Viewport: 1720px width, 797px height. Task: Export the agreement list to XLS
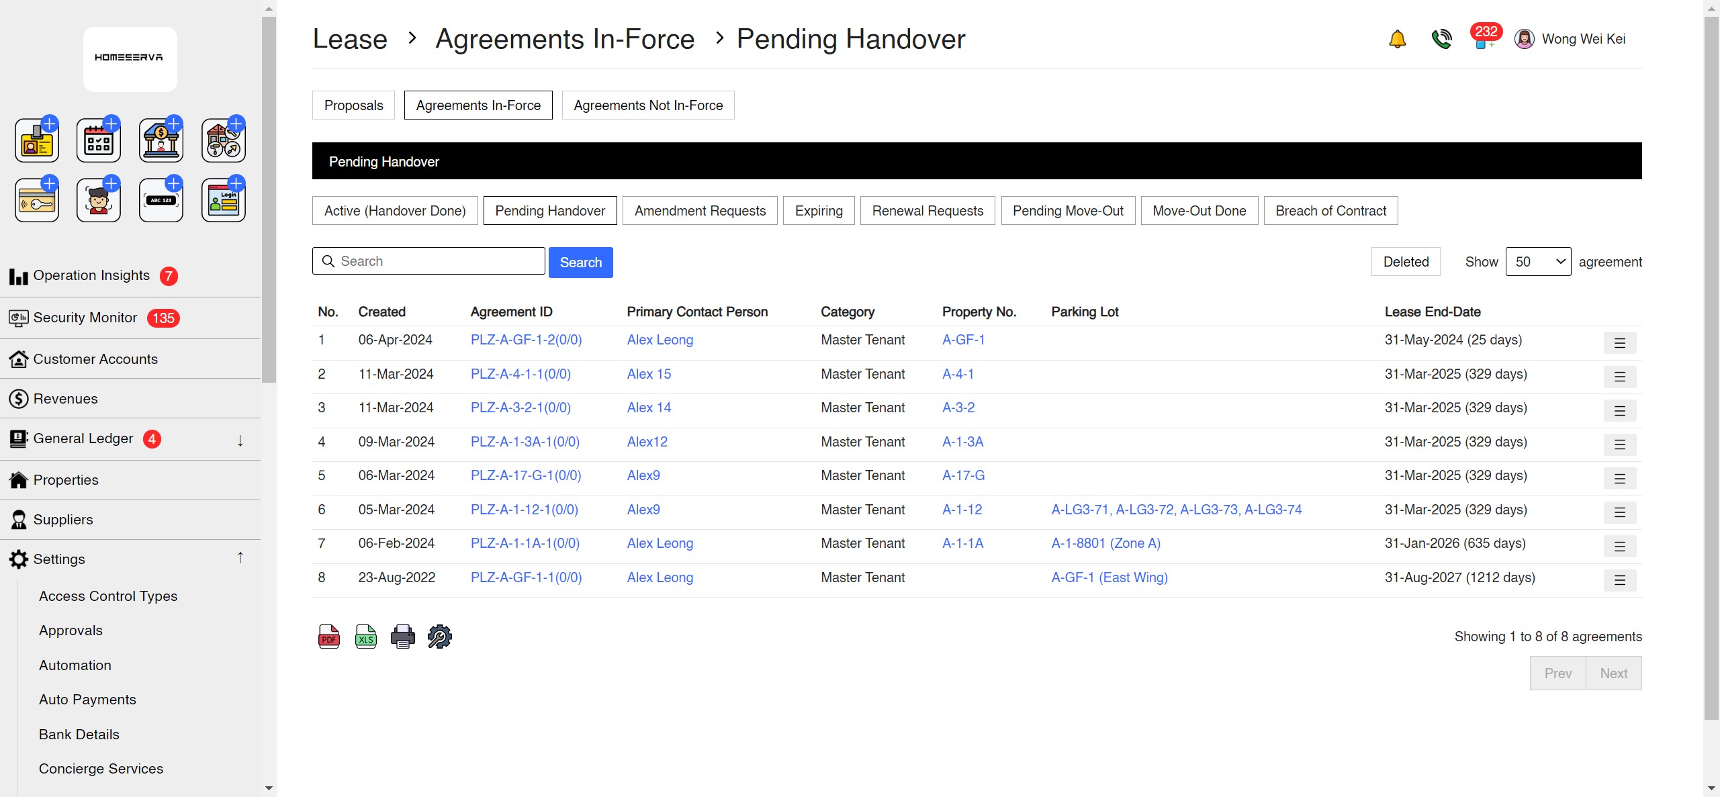tap(365, 635)
